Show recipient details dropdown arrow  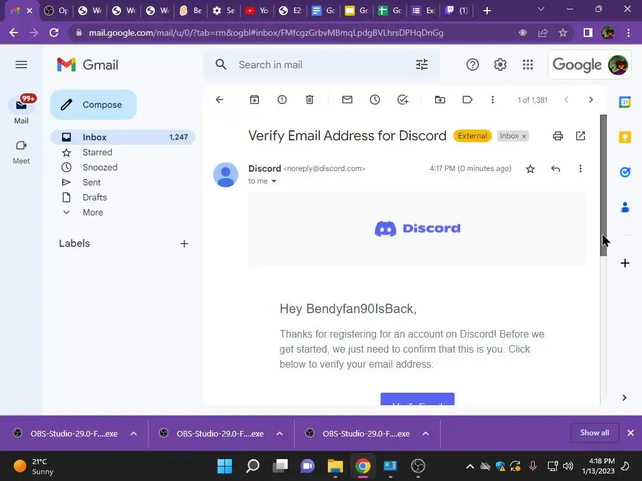click(x=274, y=181)
